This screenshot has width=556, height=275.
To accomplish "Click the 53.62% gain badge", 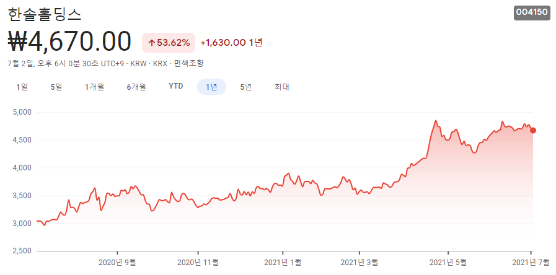I will [169, 43].
